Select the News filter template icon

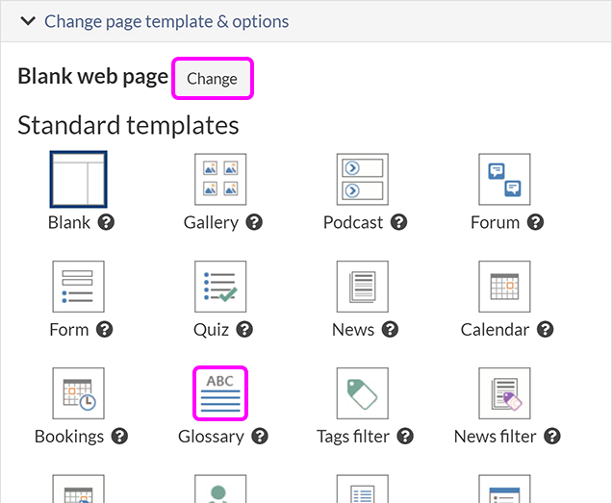click(504, 393)
